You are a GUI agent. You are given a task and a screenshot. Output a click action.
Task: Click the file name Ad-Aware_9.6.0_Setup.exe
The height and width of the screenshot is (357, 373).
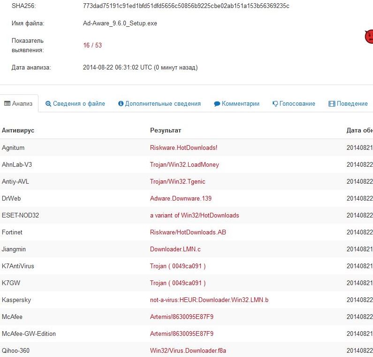(x=120, y=23)
